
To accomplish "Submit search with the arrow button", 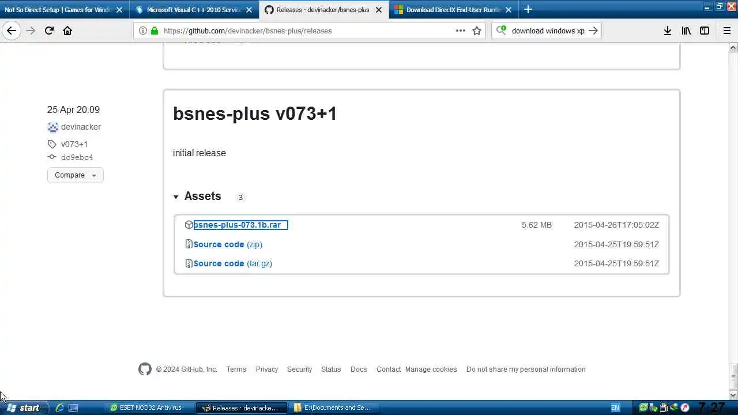I will [593, 31].
